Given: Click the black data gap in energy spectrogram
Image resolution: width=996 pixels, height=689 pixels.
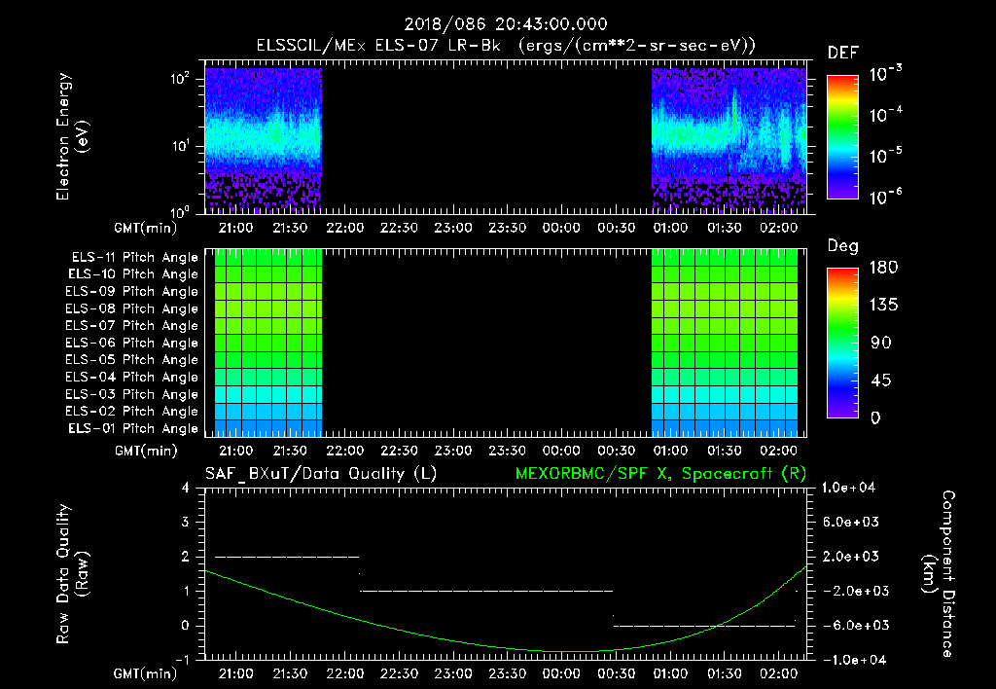Looking at the screenshot, I should (x=486, y=138).
